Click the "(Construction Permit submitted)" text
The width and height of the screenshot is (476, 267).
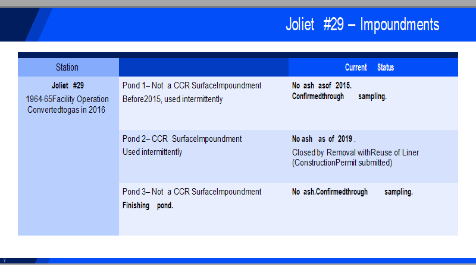[x=342, y=162]
